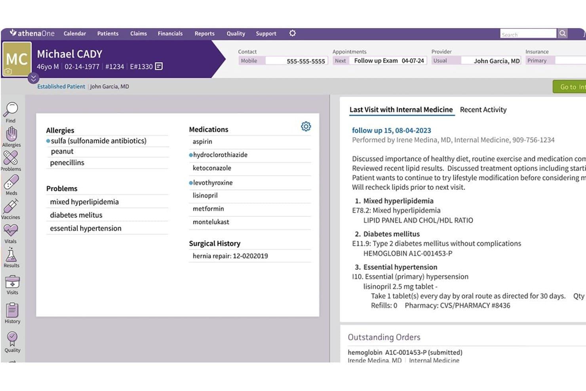The height and width of the screenshot is (391, 586).
Task: Click the green Go to button
Action: 569,87
